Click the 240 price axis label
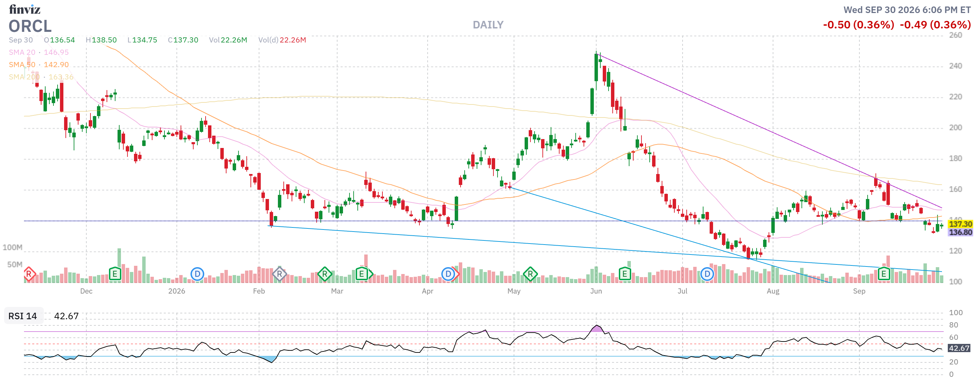 (955, 66)
